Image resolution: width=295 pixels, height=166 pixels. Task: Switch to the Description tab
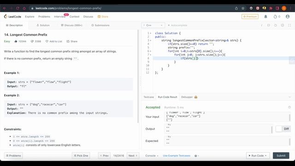tap(14, 25)
